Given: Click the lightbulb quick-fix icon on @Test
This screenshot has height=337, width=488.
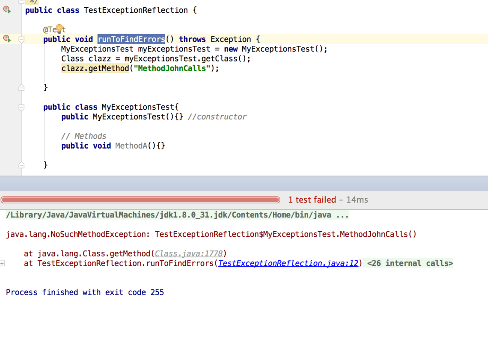Looking at the screenshot, I should (x=59, y=29).
